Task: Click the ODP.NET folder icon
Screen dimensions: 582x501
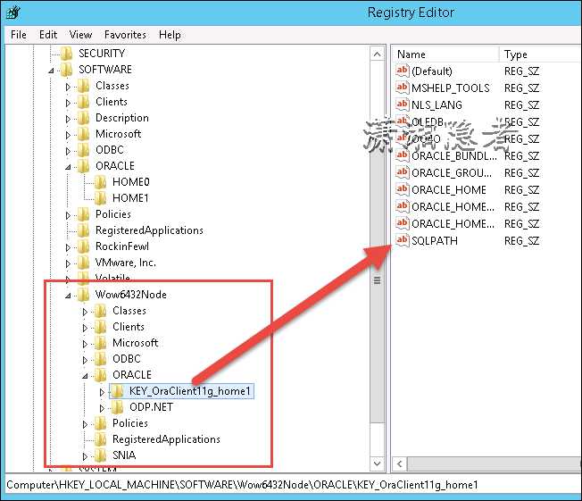Action: [117, 407]
